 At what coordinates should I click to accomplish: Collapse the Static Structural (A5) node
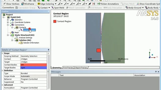pyautogui.click(x=8, y=35)
